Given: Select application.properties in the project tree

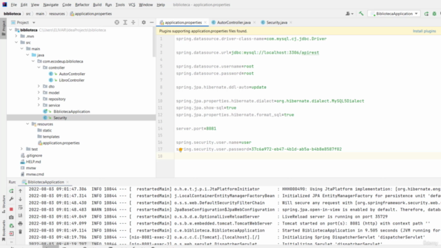Looking at the screenshot, I should 61,143.
